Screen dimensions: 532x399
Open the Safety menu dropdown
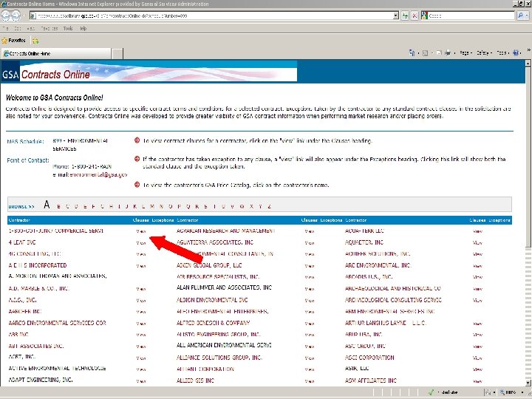[x=484, y=53]
